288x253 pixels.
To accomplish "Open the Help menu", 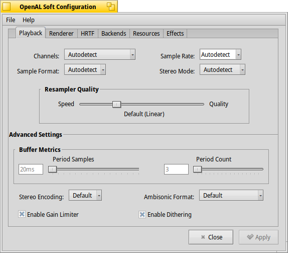I will 29,20.
